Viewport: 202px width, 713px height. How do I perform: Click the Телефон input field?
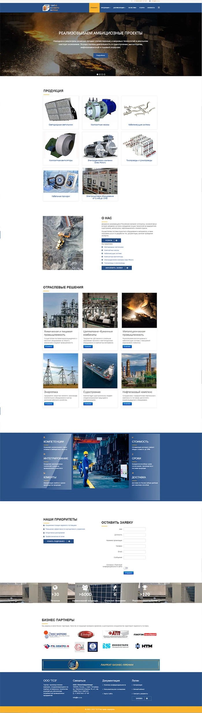[x=134, y=546]
